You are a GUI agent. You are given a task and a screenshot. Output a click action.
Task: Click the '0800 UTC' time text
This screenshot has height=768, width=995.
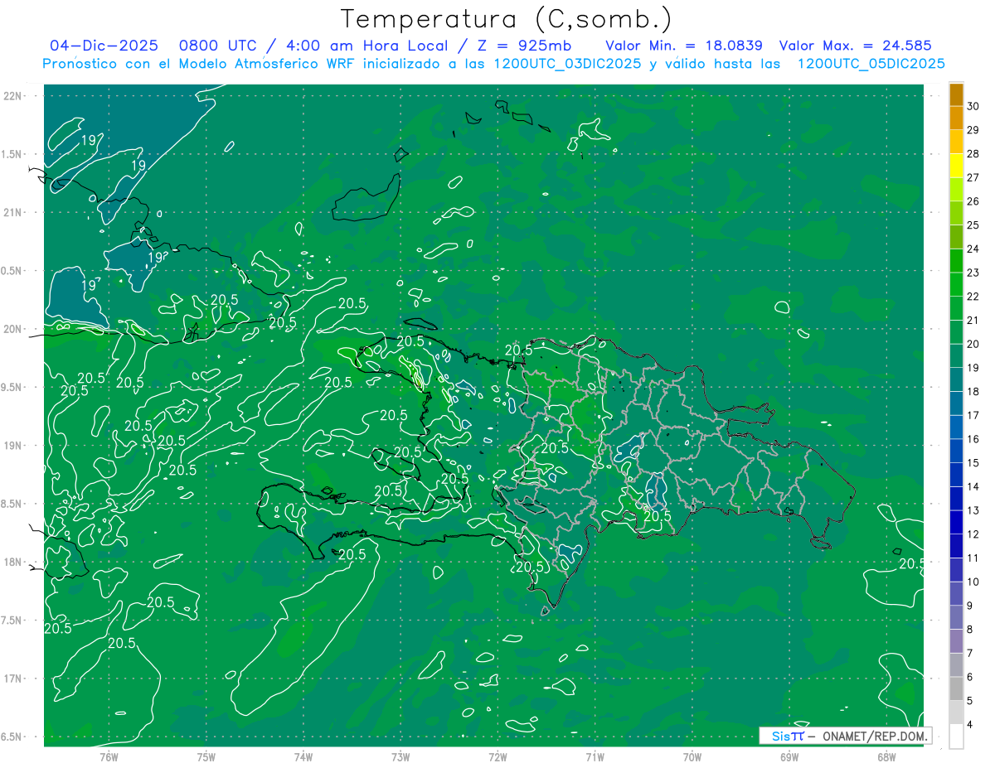point(218,46)
